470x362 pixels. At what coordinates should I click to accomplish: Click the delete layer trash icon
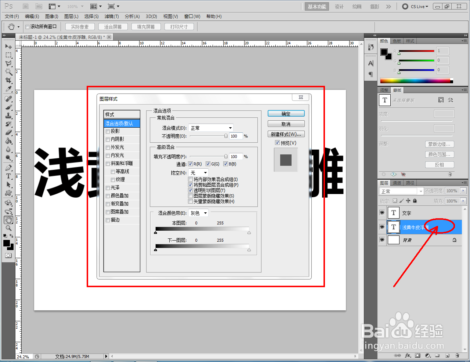pos(457,355)
